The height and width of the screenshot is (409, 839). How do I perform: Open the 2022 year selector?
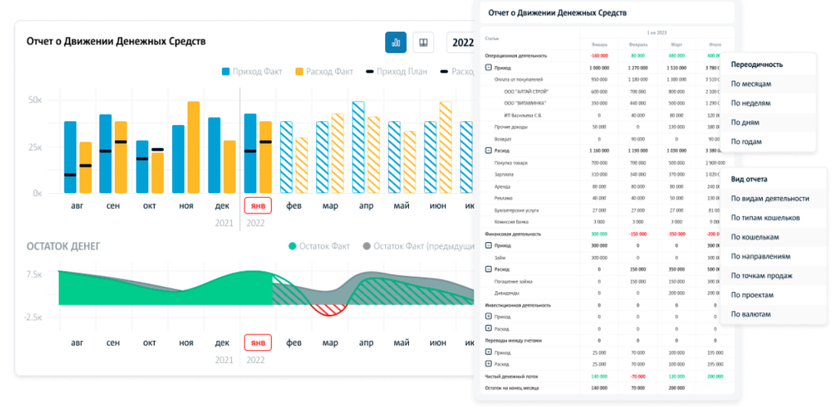coord(460,43)
